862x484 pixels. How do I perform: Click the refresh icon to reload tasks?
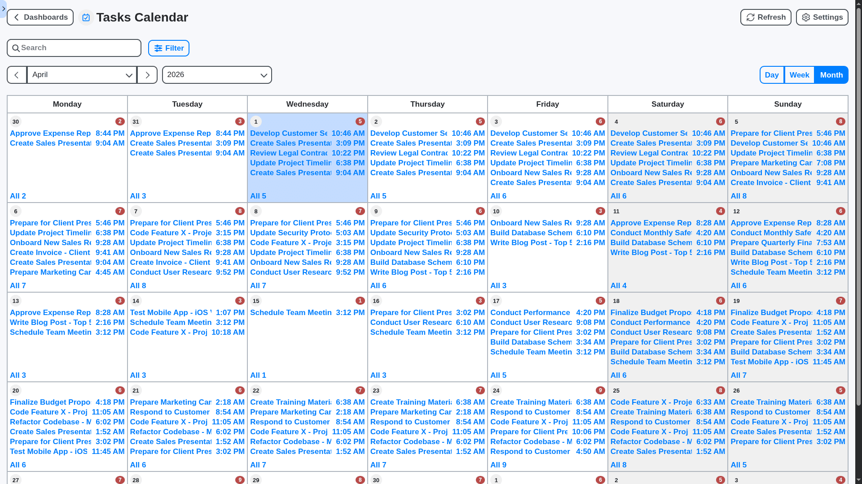tap(750, 17)
